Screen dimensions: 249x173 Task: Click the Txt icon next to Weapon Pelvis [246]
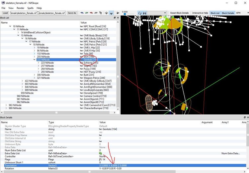[81, 78]
